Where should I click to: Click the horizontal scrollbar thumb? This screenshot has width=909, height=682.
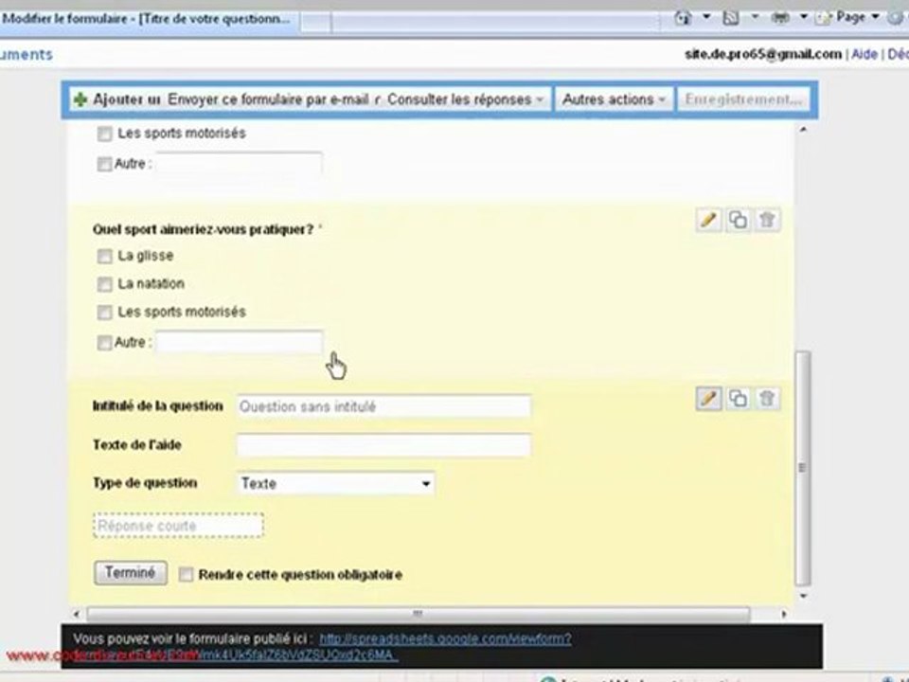418,614
